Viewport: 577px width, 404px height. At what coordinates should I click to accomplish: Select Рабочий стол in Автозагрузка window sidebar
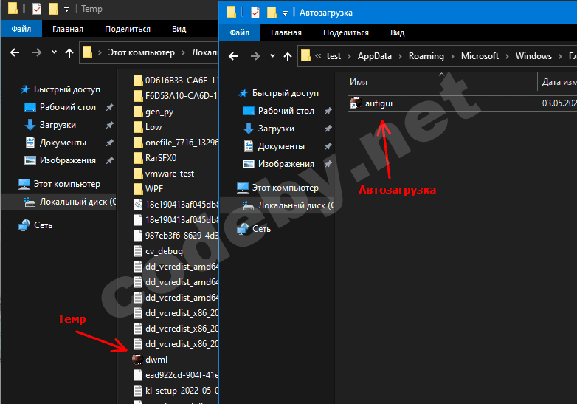[279, 111]
